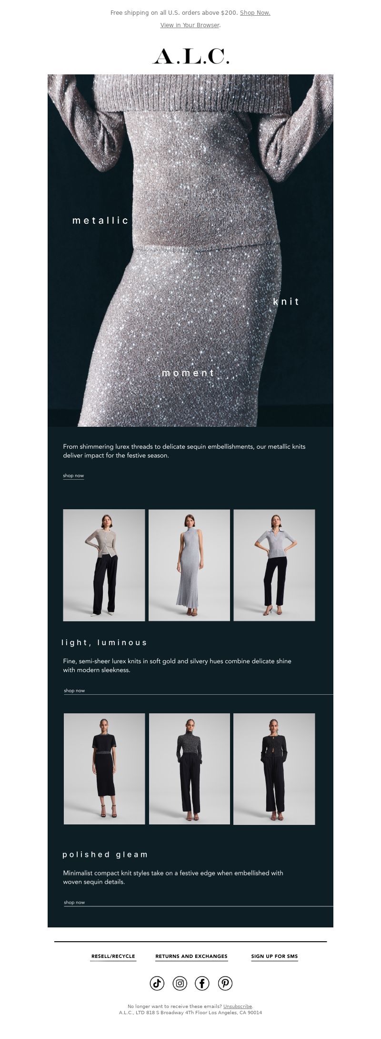381x1039 pixels.
Task: Open the Resell/Recycle footer link
Action: 113,956
